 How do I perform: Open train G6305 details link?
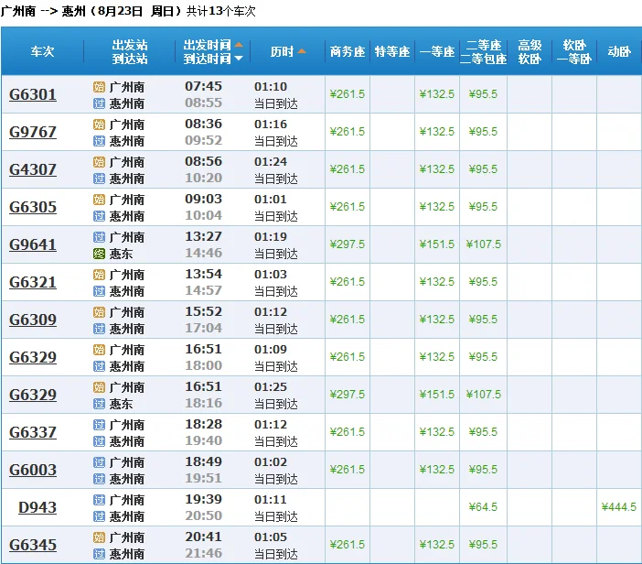[x=33, y=208]
